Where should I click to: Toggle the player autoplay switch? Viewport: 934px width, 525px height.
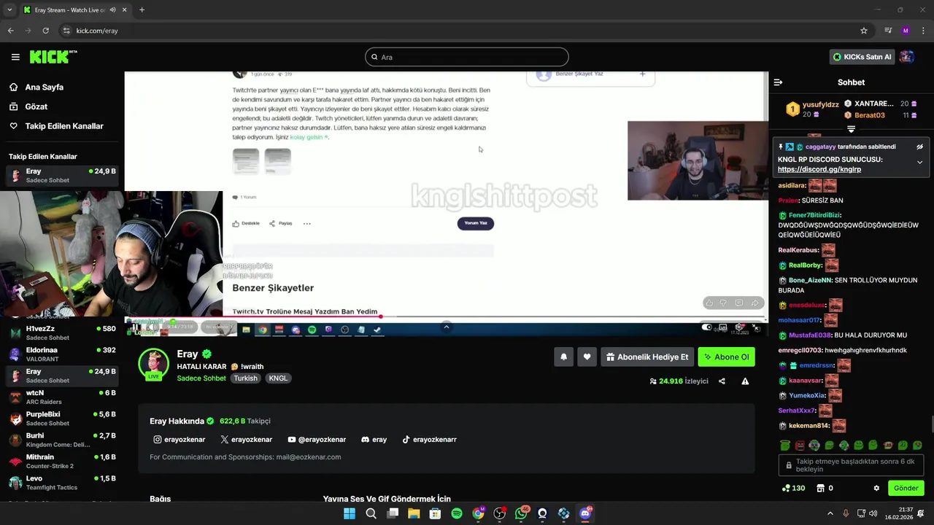[706, 327]
